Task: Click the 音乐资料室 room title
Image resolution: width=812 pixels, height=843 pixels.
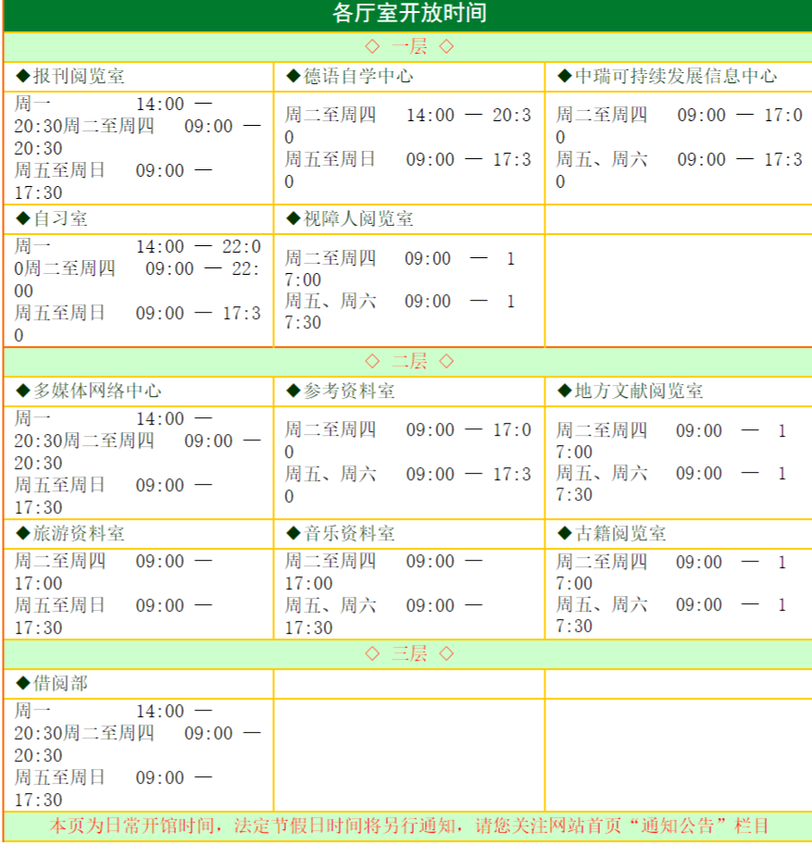Action: 349,534
